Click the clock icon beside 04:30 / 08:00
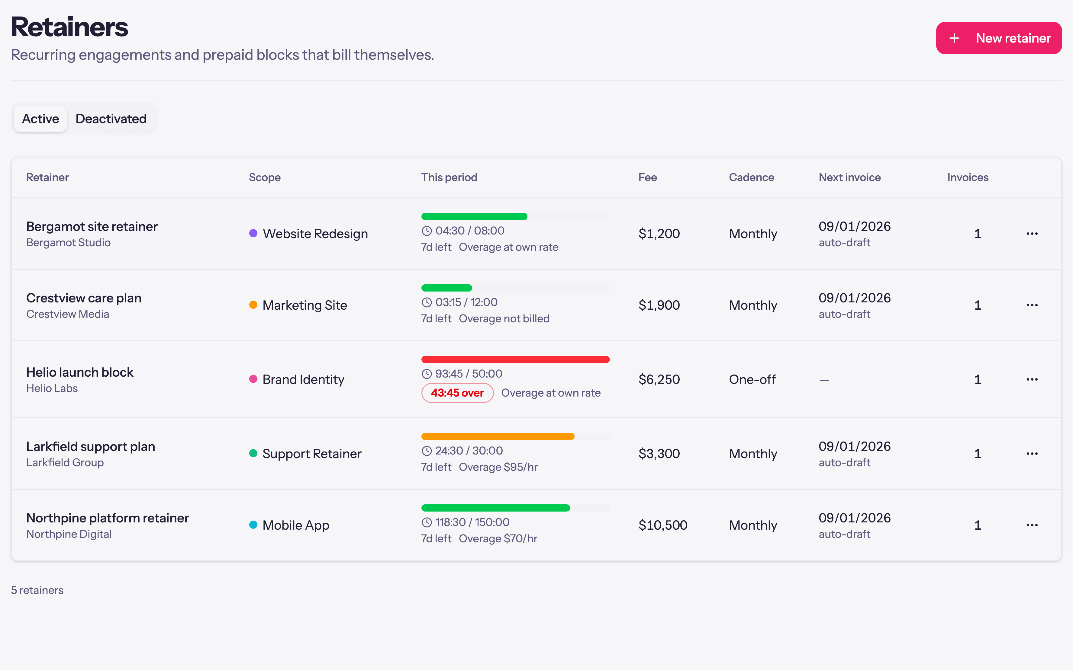Image resolution: width=1073 pixels, height=670 pixels. pos(427,231)
